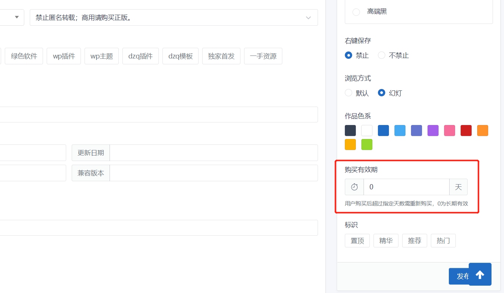Focus the 购买有效期 days input field
Image resolution: width=504 pixels, height=293 pixels.
(407, 187)
